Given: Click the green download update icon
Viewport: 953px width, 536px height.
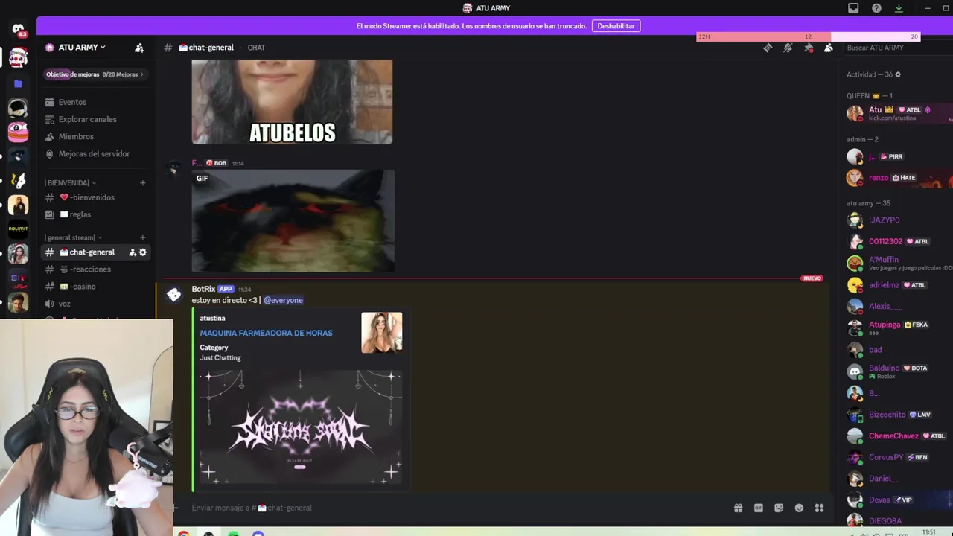Looking at the screenshot, I should pyautogui.click(x=899, y=8).
